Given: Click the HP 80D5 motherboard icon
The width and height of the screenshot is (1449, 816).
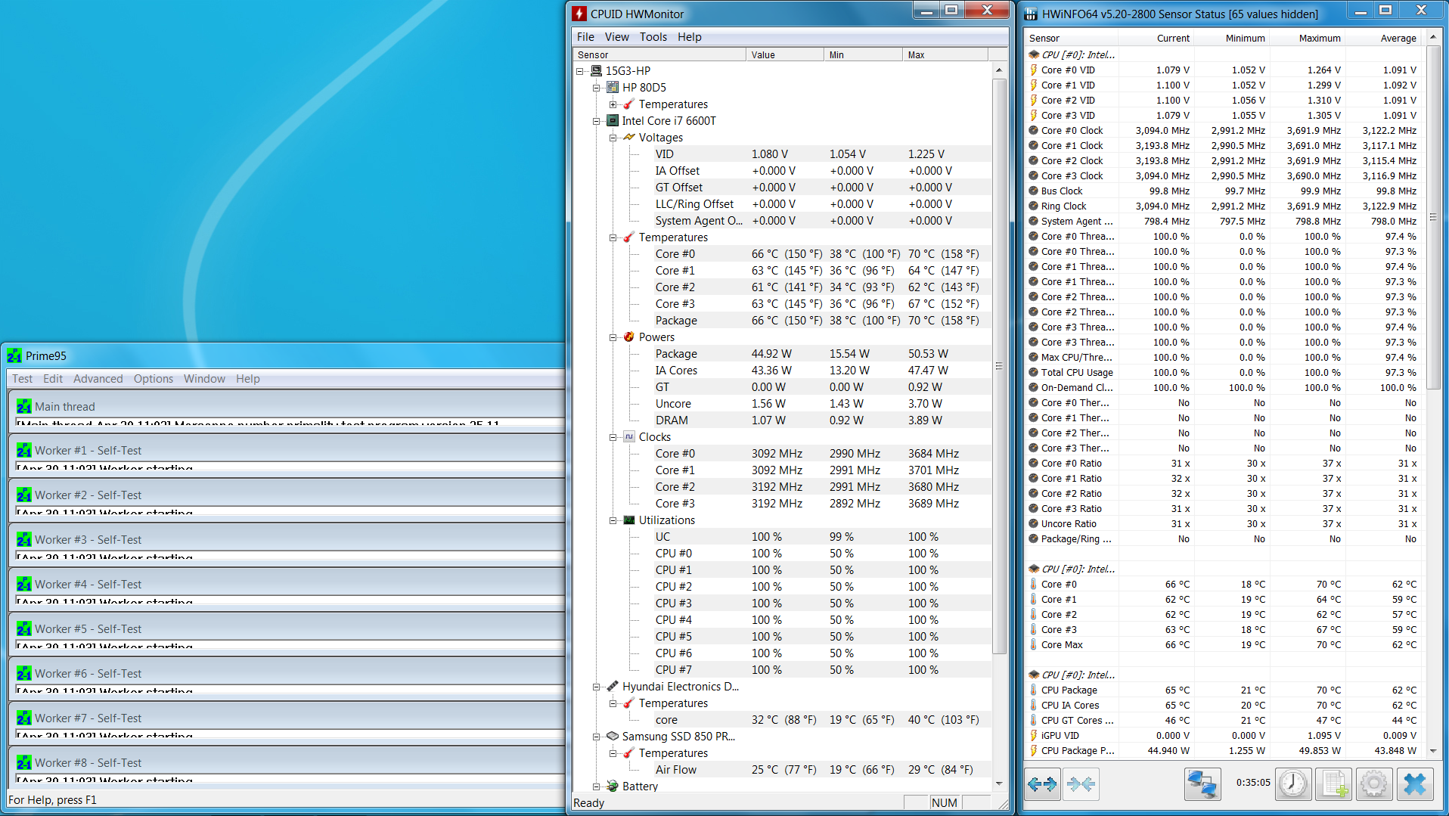Looking at the screenshot, I should [613, 87].
